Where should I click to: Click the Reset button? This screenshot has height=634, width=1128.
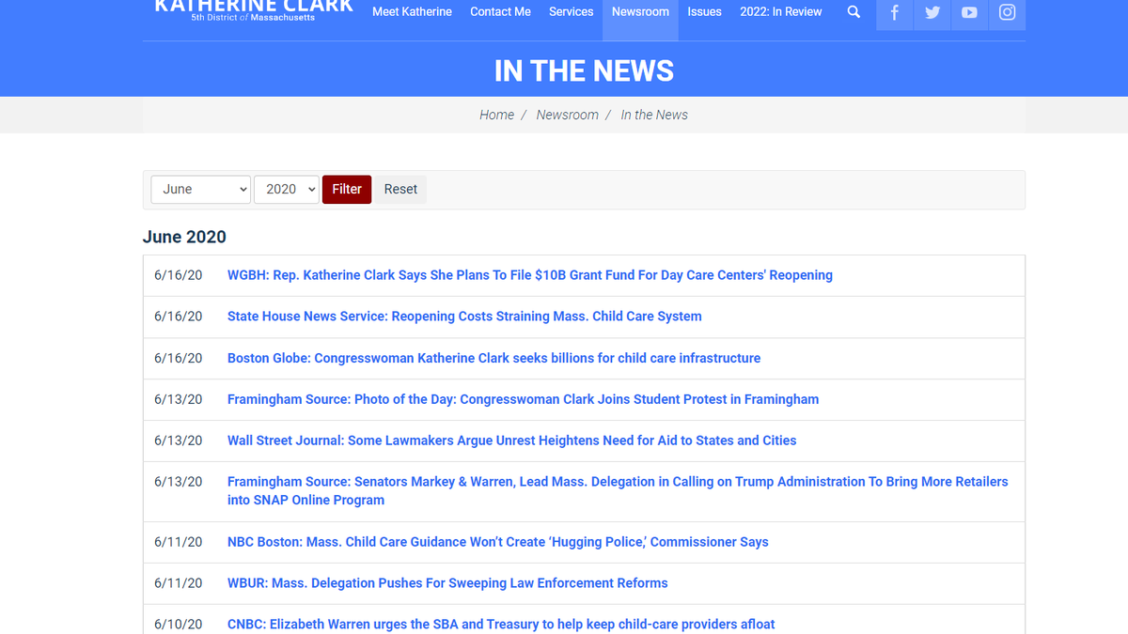tap(400, 189)
